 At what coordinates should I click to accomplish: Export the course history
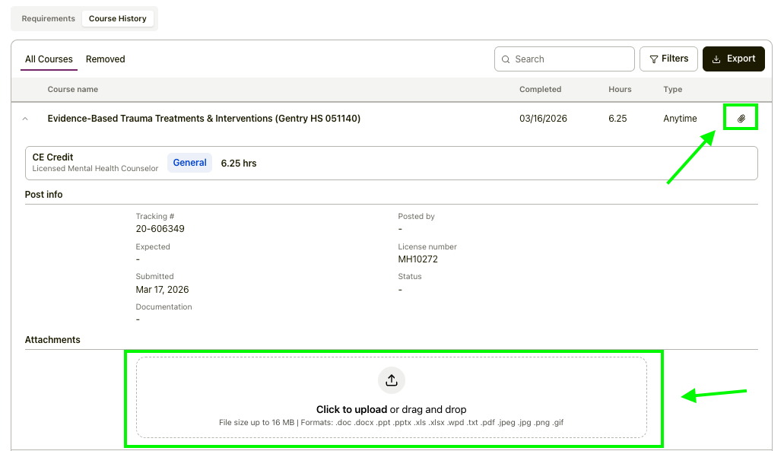pos(733,59)
